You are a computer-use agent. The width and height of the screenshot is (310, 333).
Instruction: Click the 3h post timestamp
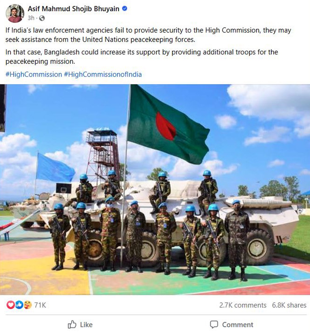click(x=31, y=18)
